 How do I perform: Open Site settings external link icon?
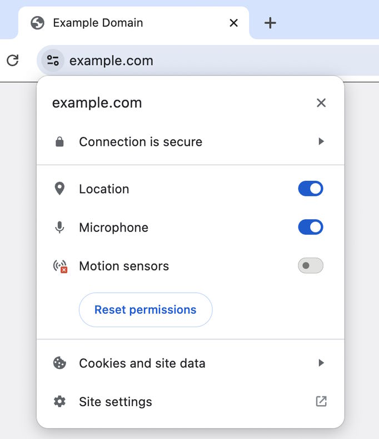[x=321, y=401]
